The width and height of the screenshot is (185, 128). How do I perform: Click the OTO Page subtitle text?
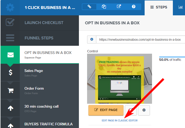[30, 111]
